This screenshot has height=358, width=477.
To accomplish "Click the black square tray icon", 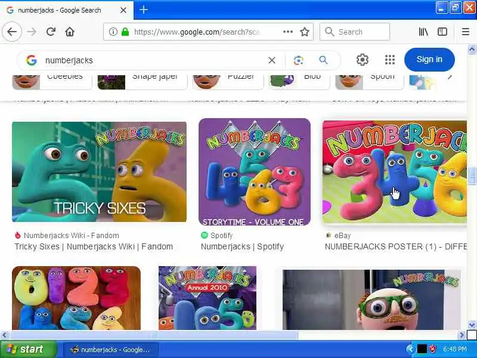I will pos(422,349).
